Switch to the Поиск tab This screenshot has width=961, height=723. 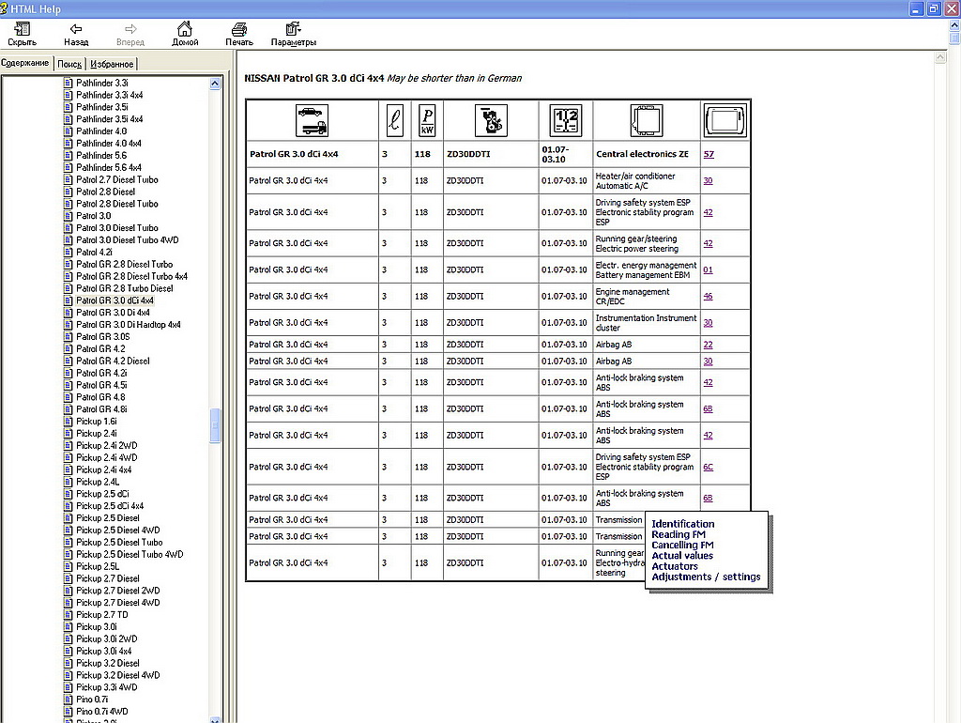tap(69, 64)
